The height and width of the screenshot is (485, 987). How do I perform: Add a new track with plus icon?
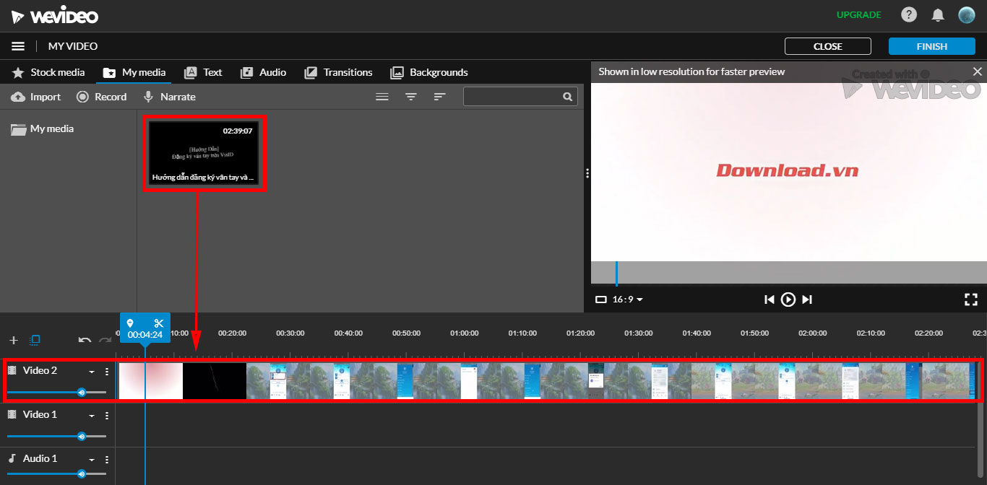point(13,340)
